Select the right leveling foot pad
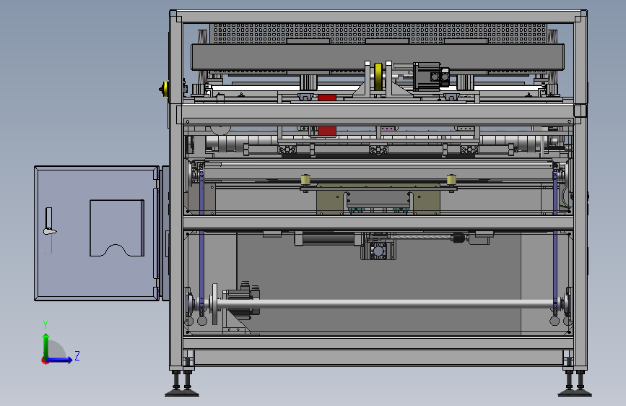 pos(575,392)
